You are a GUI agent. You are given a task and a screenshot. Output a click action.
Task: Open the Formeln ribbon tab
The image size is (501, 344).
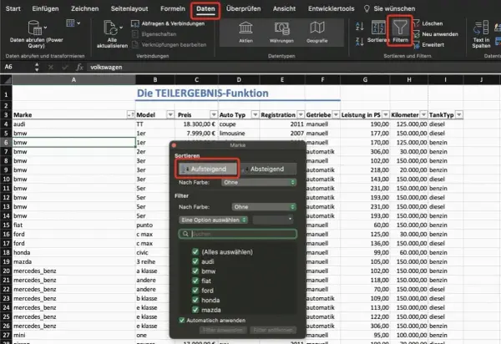pos(173,8)
